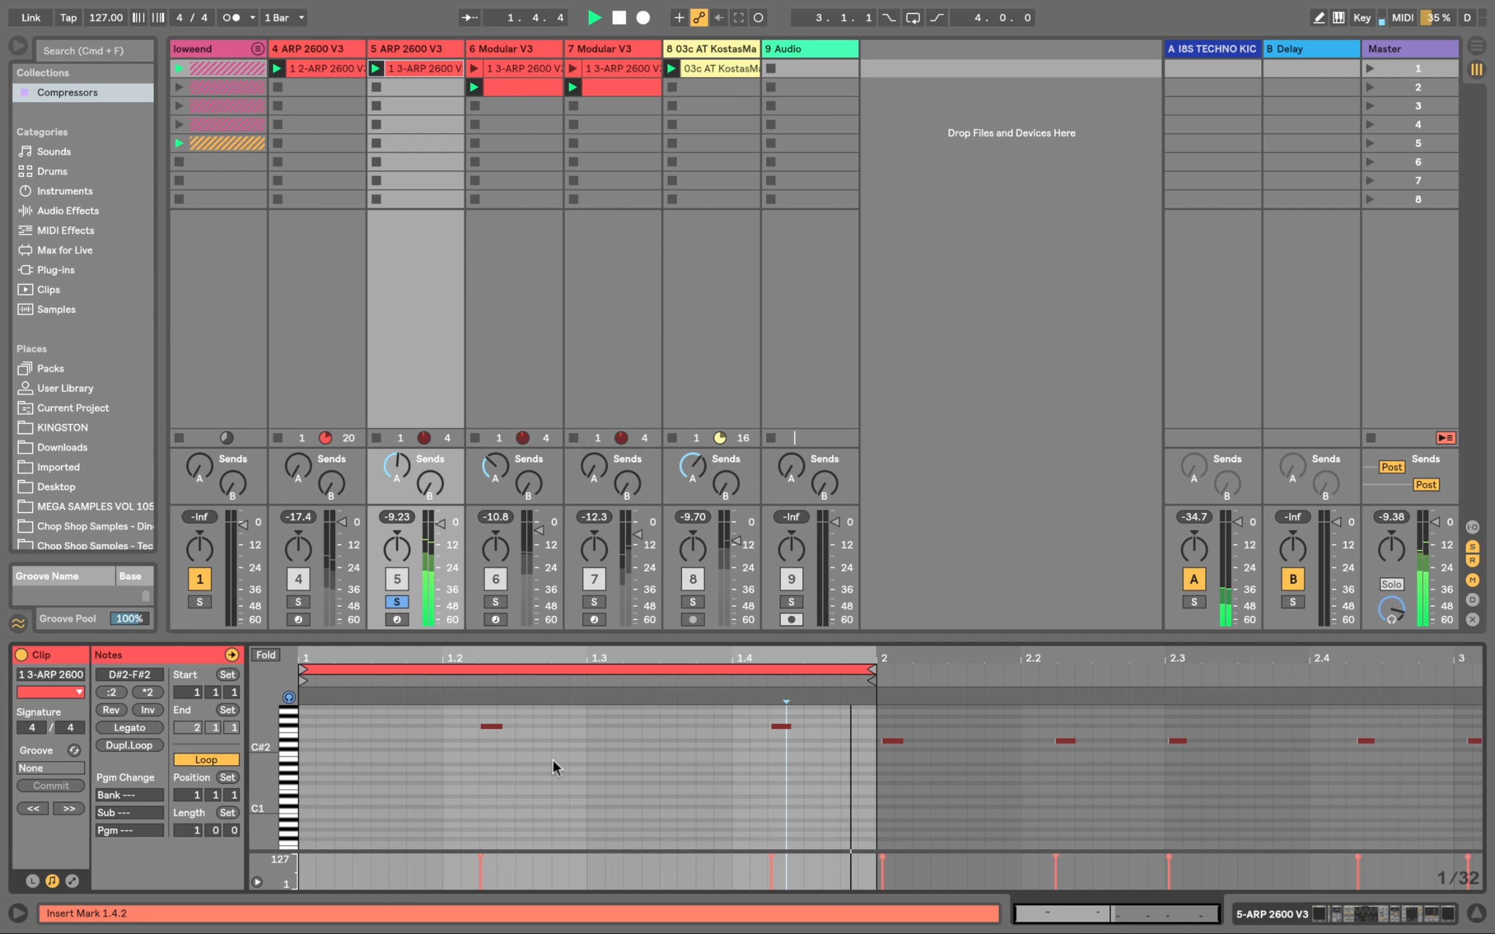Viewport: 1495px width, 934px height.
Task: Arm track 9 Audio for recording
Action: 791,620
